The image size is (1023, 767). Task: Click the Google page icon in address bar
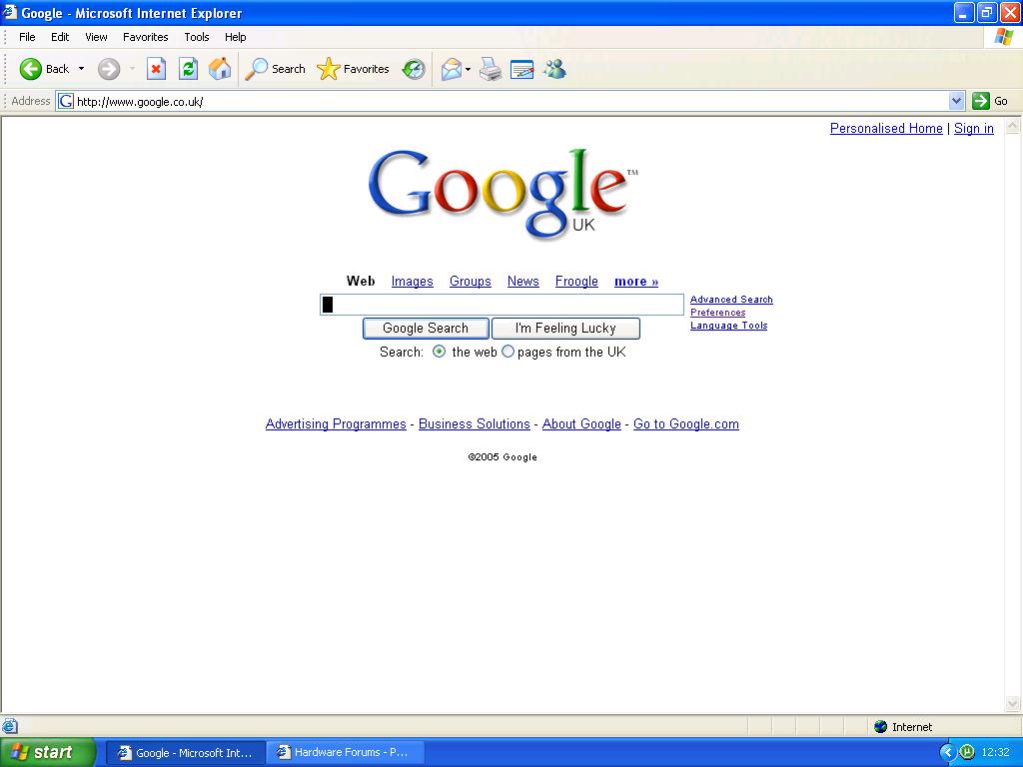[66, 101]
